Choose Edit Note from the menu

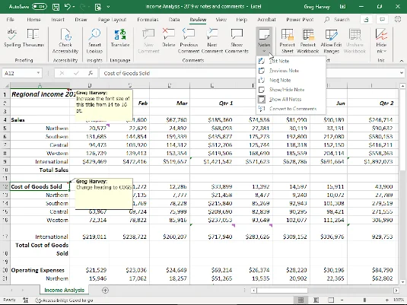[x=291, y=61]
